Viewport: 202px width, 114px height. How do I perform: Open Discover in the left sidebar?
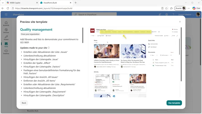point(6,31)
